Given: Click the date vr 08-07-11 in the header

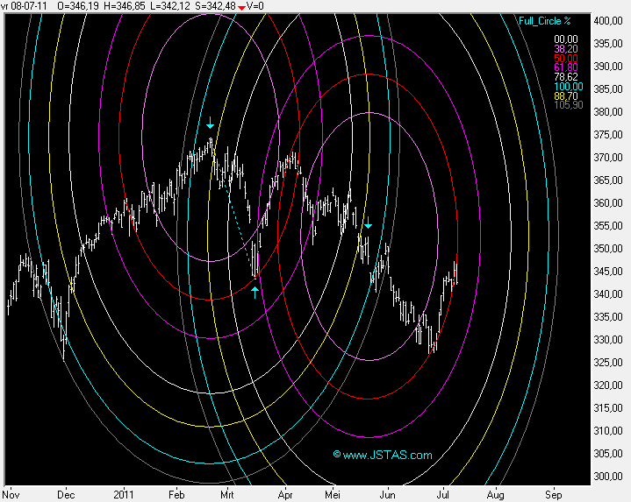Looking at the screenshot, I should [24, 6].
